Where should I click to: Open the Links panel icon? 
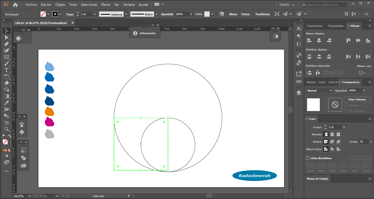299,82
